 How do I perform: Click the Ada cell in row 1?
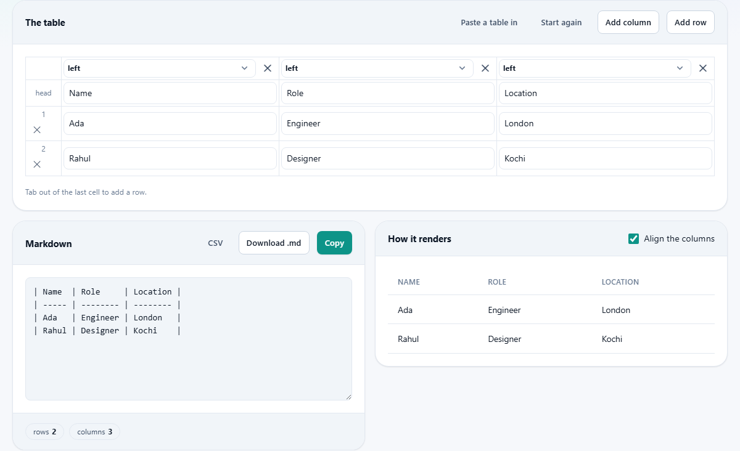coord(170,123)
